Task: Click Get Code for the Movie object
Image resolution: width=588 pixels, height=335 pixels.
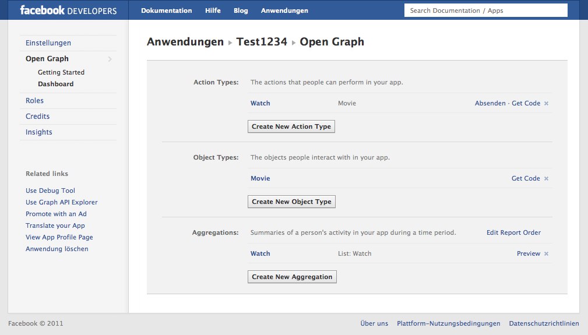Action: coord(526,178)
